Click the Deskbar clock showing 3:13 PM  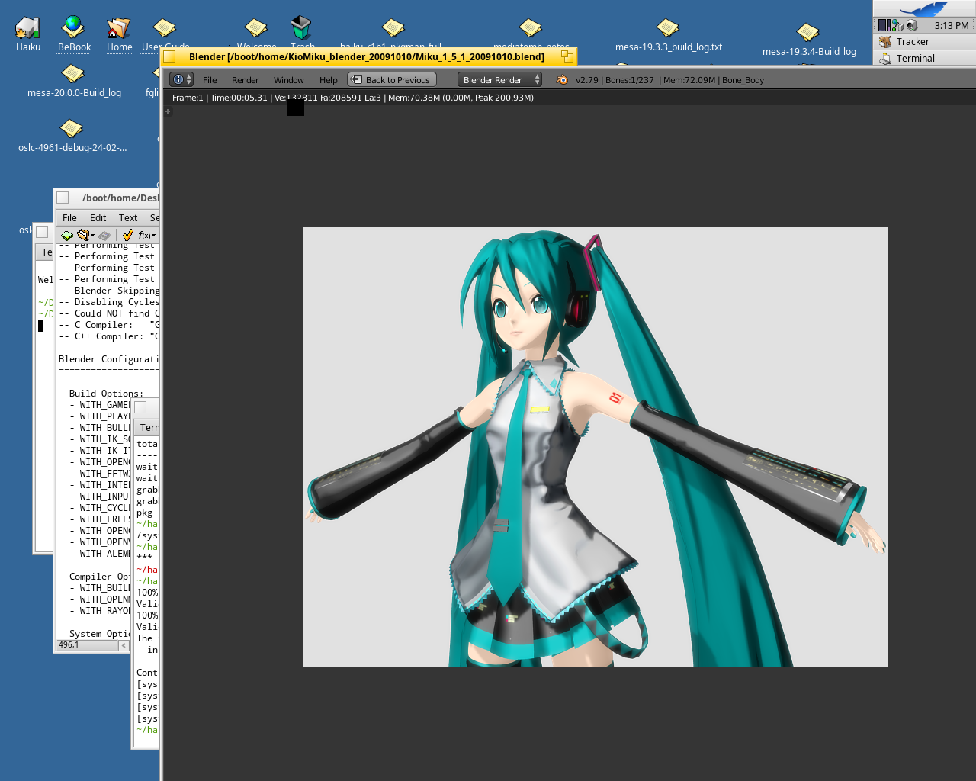coord(951,25)
